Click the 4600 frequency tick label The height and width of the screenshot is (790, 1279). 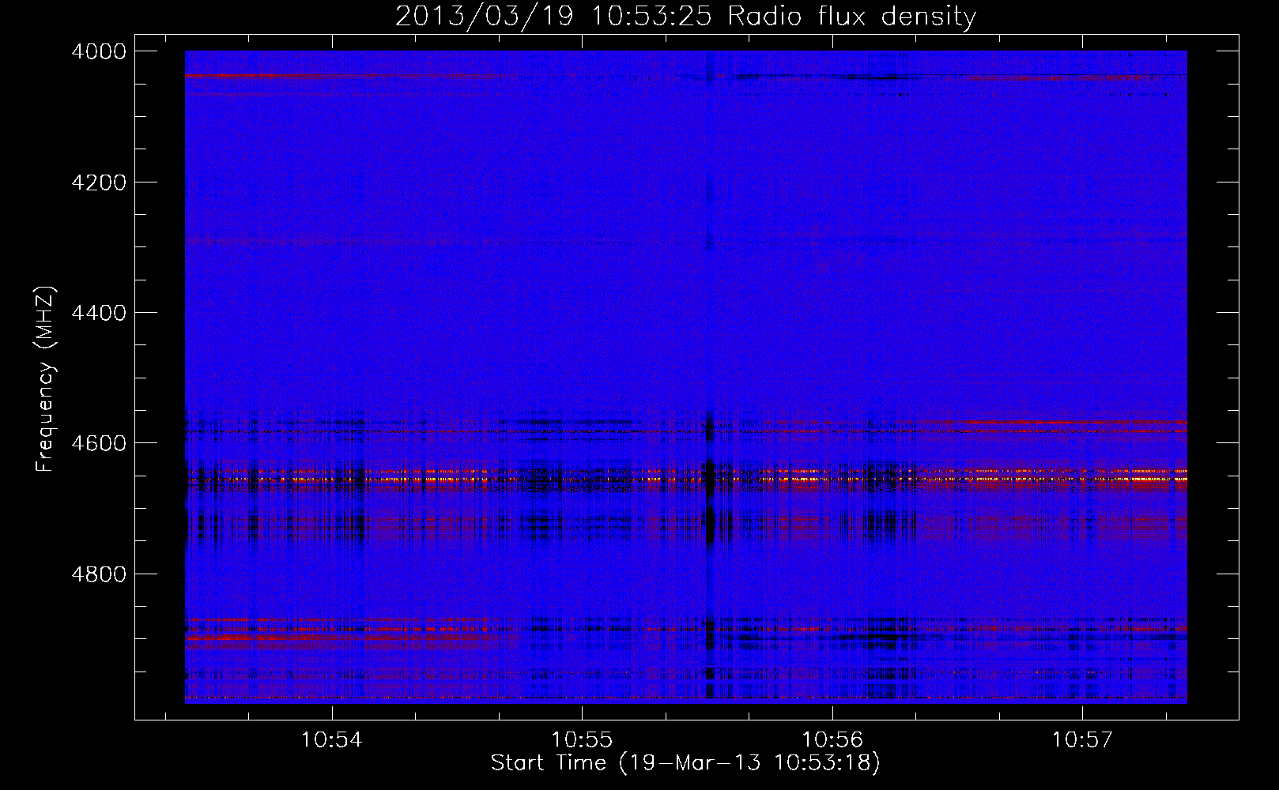pos(99,443)
